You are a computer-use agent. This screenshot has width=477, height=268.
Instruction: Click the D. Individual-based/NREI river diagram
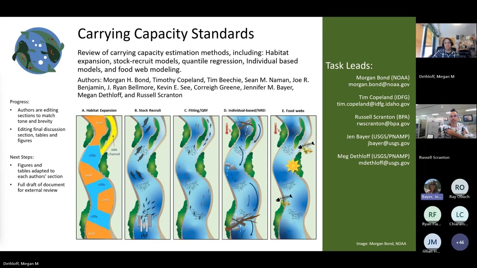pos(245,177)
